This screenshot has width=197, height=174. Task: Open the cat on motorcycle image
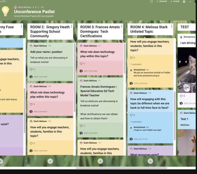pyautogui.click(x=187, y=70)
